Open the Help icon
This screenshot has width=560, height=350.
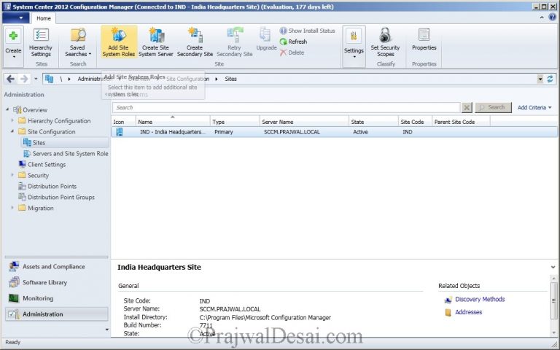point(552,17)
